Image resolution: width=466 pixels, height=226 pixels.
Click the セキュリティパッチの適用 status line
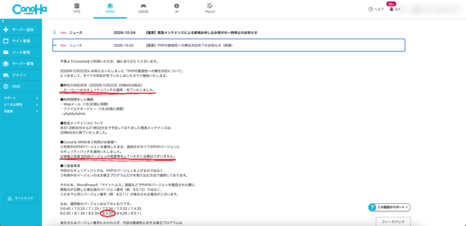tap(107, 89)
